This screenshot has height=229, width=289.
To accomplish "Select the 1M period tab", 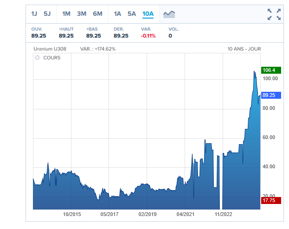I will pos(66,14).
